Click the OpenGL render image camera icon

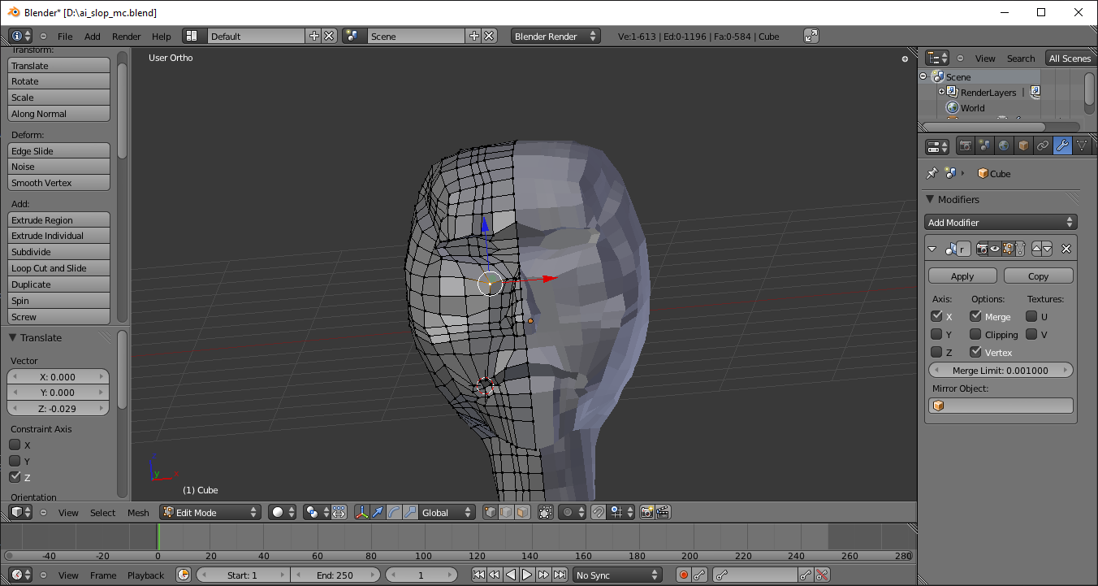coord(646,512)
